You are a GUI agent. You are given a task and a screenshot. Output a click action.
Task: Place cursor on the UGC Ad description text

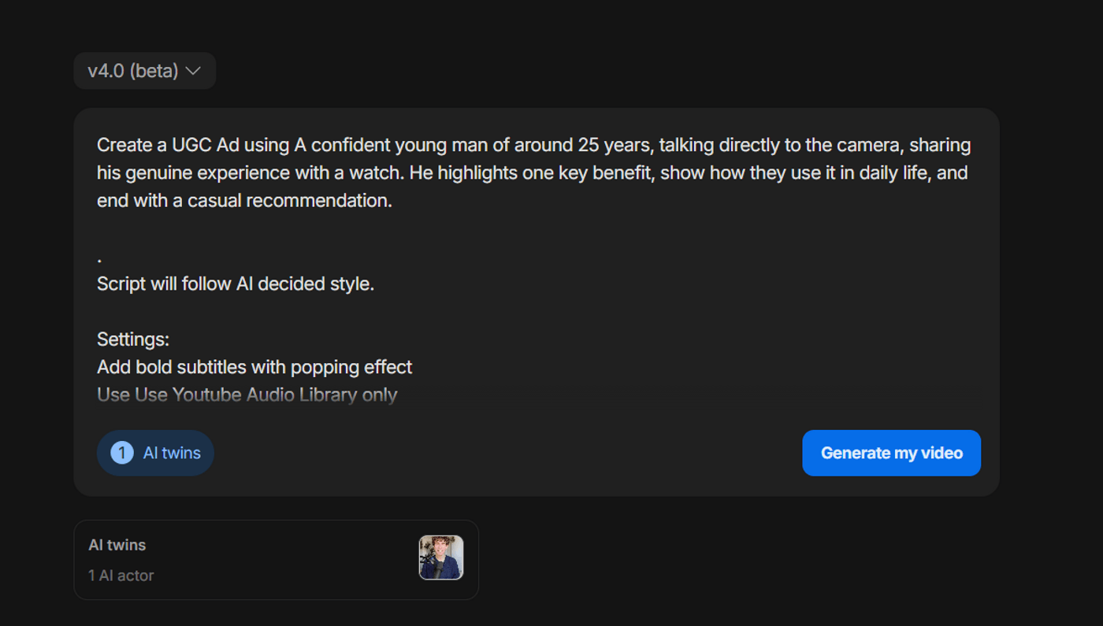(532, 172)
